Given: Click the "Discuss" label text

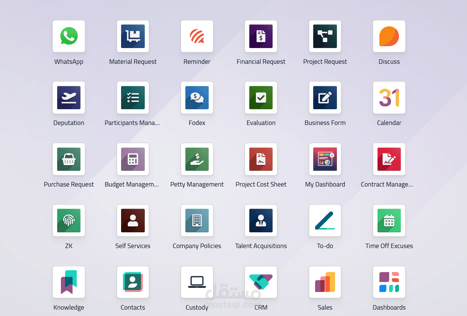Looking at the screenshot, I should (389, 62).
